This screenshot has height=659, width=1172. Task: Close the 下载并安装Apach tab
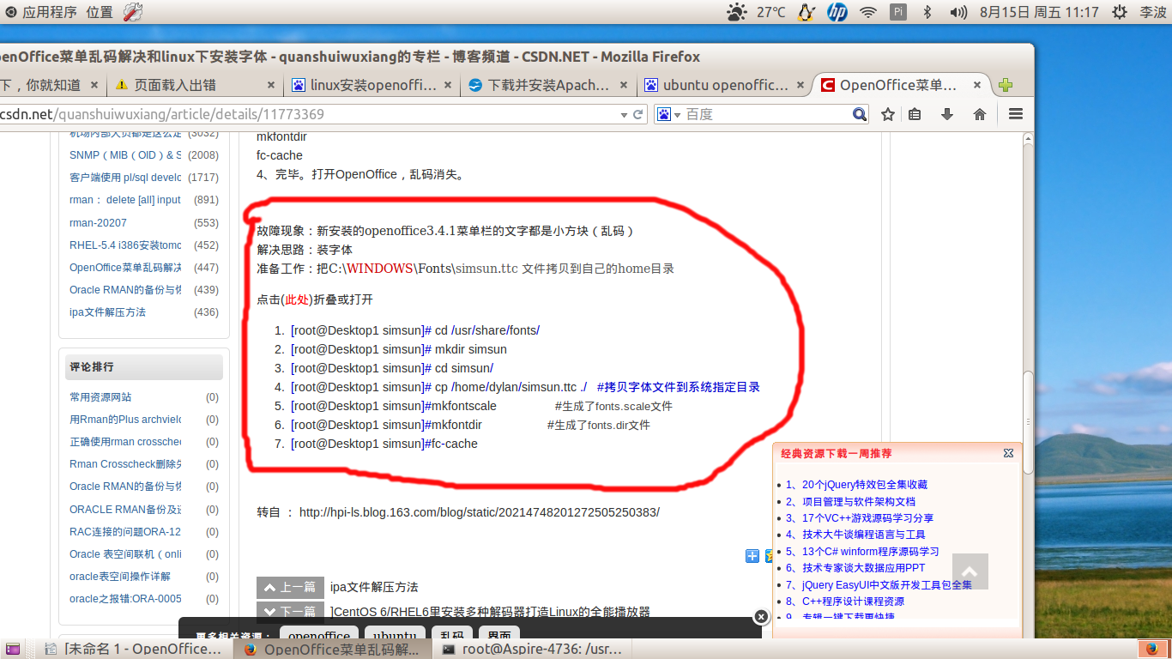click(x=622, y=85)
